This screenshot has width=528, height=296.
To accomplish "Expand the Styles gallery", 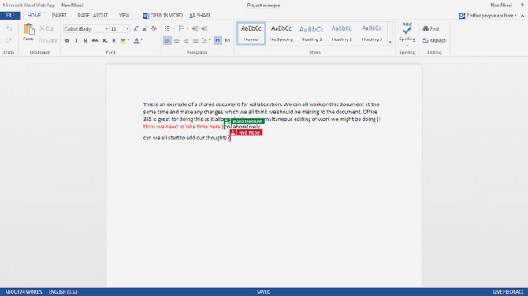I will coord(390,42).
